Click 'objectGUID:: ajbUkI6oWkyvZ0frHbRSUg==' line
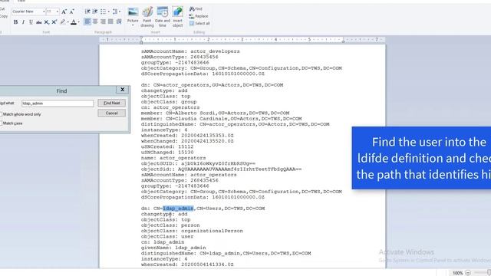 click(x=198, y=163)
